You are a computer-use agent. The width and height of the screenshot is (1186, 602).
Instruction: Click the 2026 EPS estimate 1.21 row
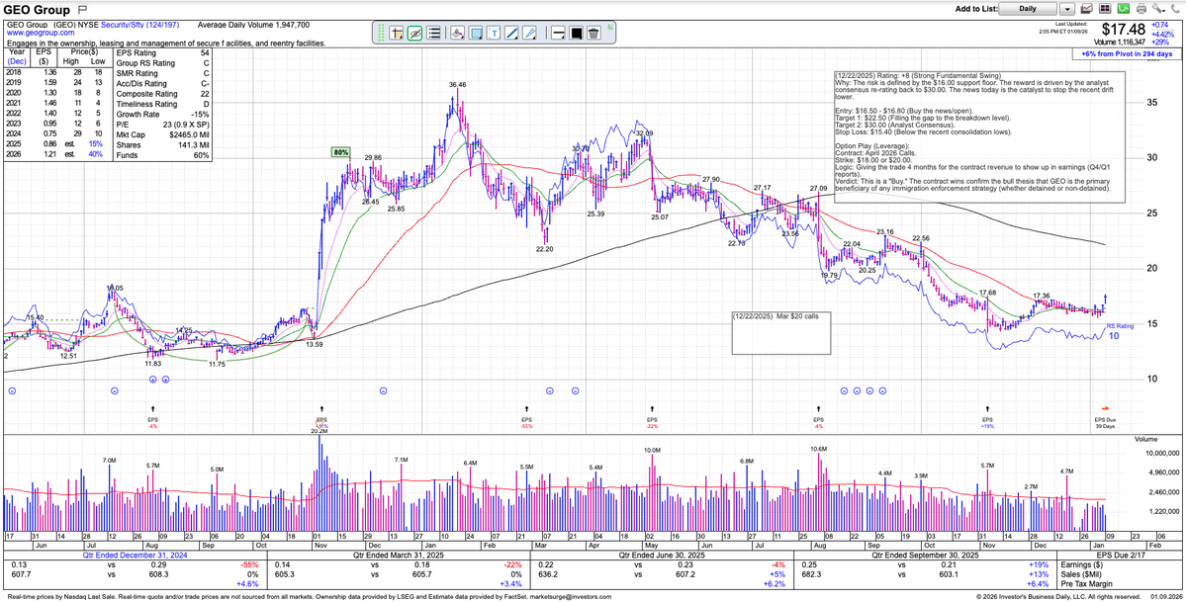56,155
